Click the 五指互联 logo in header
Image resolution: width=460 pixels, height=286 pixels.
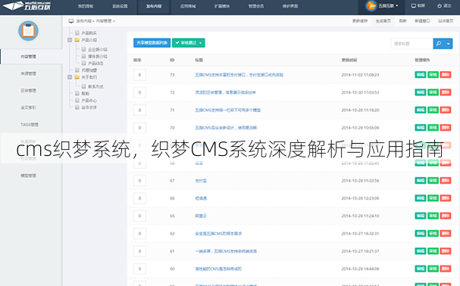27,5
